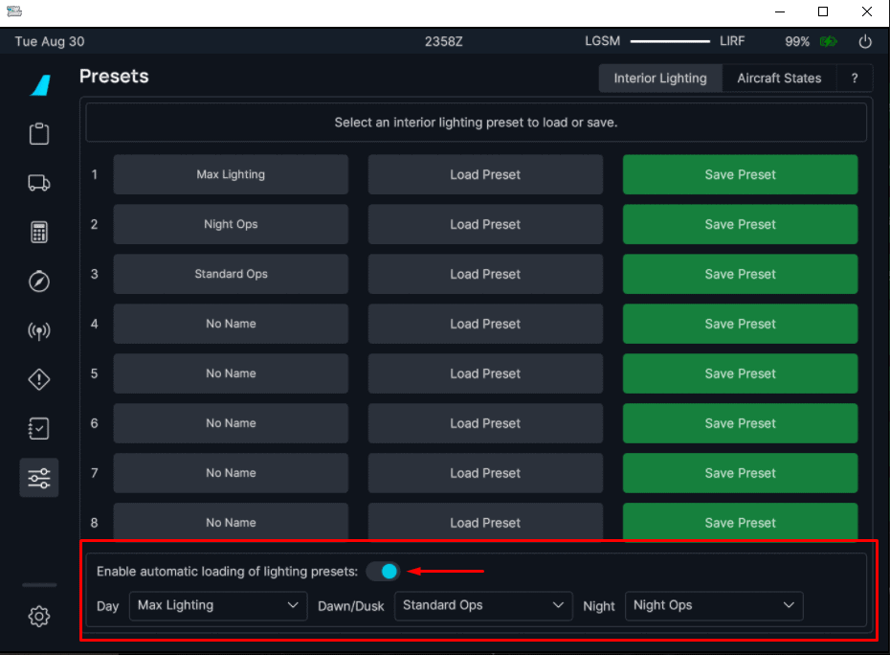The width and height of the screenshot is (890, 655).
Task: Open the Dawn/Dusk preset dropdown
Action: click(x=483, y=605)
